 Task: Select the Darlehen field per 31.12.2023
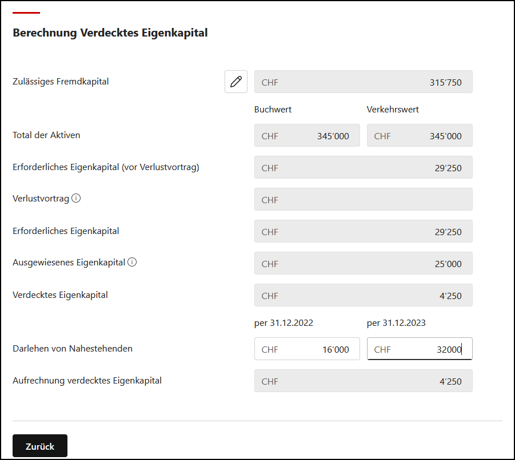[x=420, y=349]
